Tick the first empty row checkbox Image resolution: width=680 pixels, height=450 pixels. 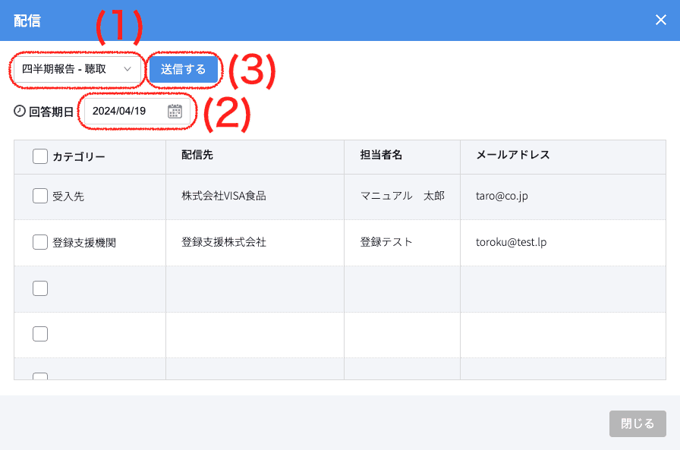coord(40,288)
